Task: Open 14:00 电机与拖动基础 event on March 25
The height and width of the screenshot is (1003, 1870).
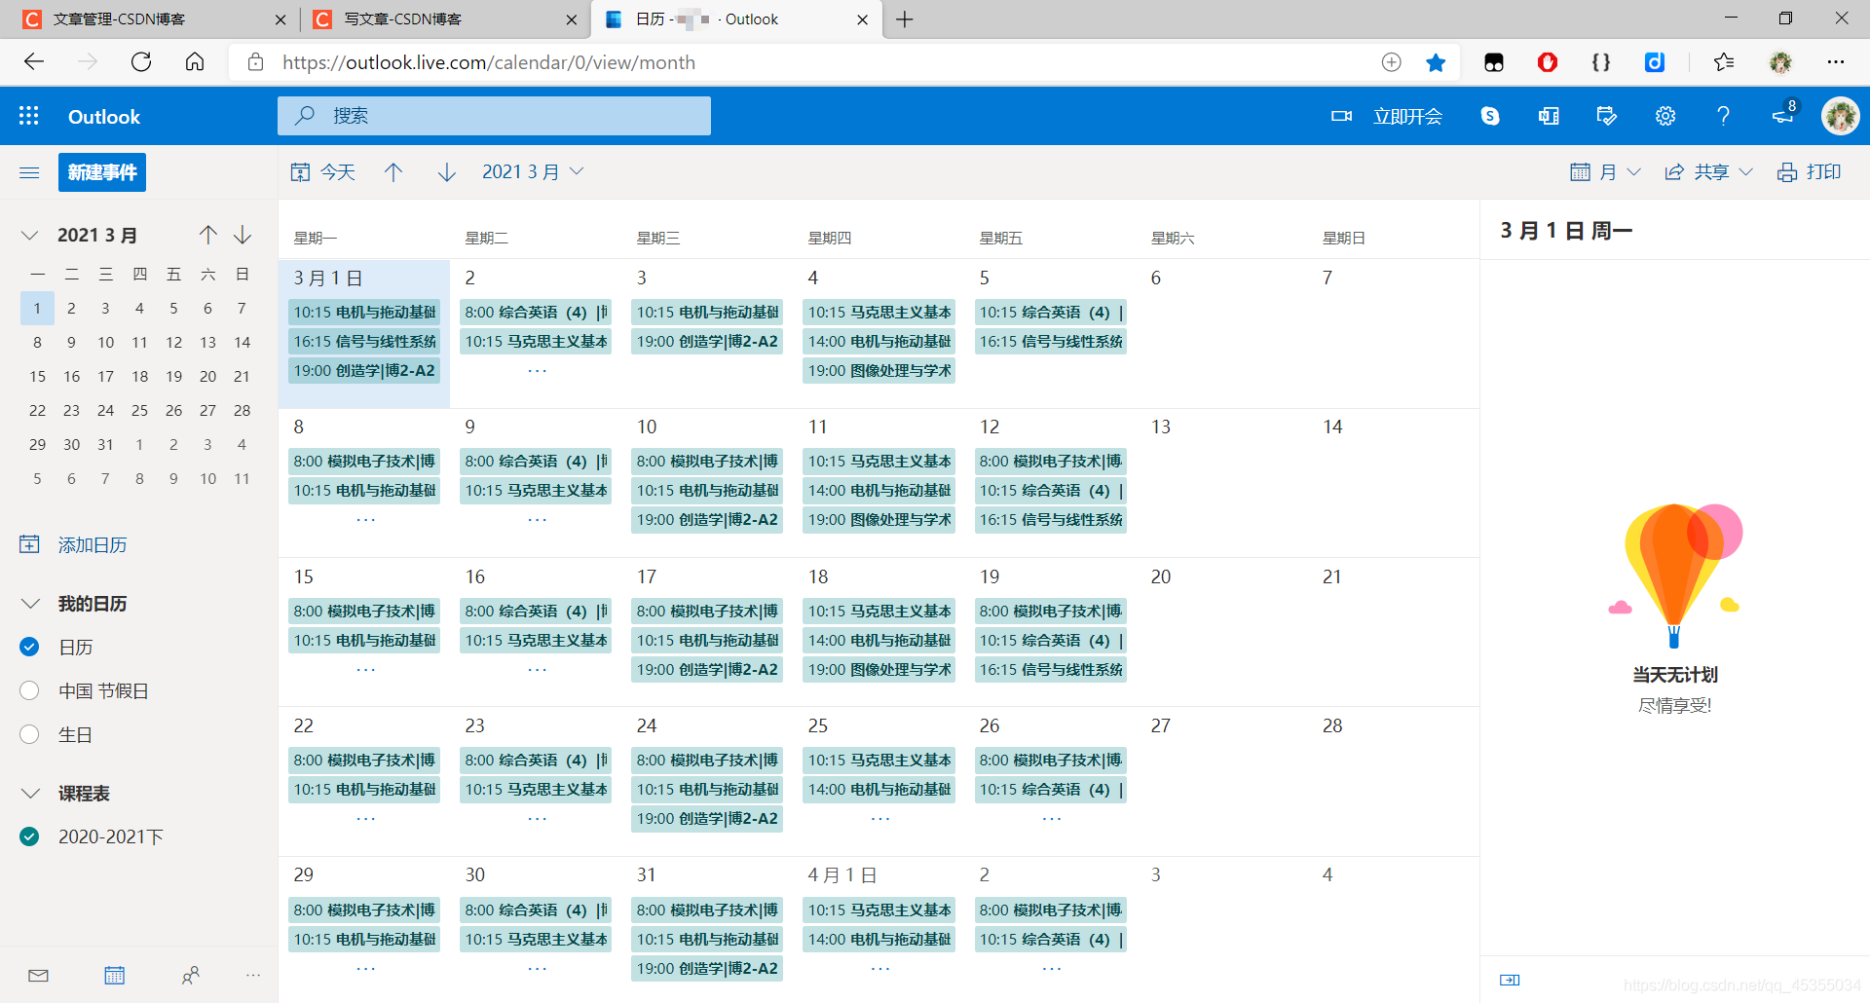Action: tap(879, 790)
